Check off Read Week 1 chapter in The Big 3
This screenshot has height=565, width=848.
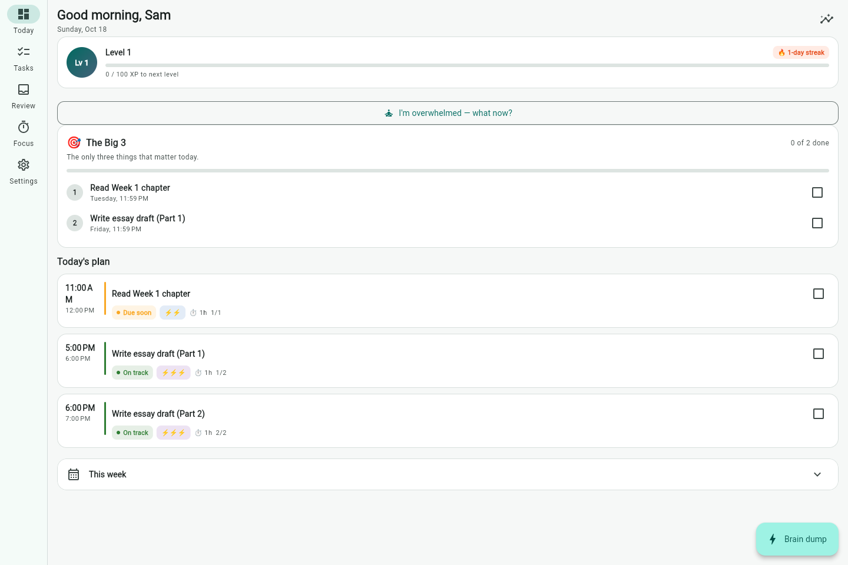coord(817,192)
